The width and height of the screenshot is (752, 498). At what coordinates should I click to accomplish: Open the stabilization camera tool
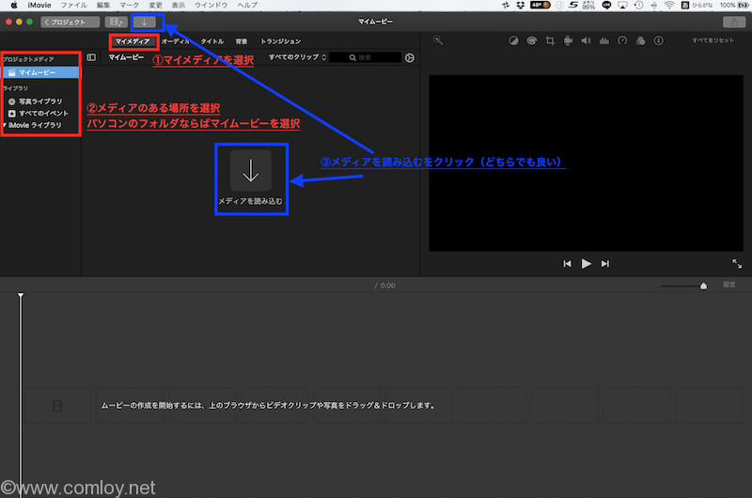(568, 40)
